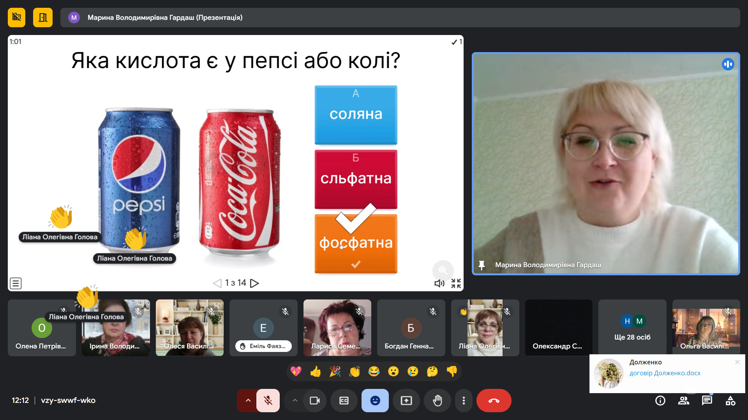Image resolution: width=748 pixels, height=420 pixels.
Task: Show the people panel
Action: point(684,401)
